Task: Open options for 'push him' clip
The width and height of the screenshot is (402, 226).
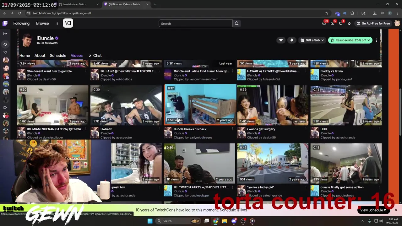Action: pos(159,187)
